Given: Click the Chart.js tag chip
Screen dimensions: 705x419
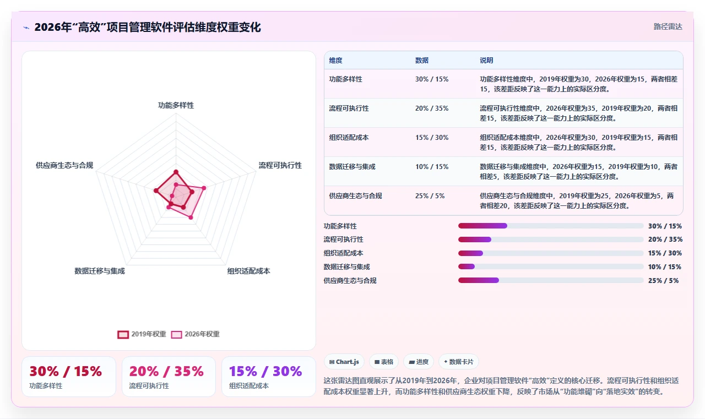Looking at the screenshot, I should (x=344, y=362).
